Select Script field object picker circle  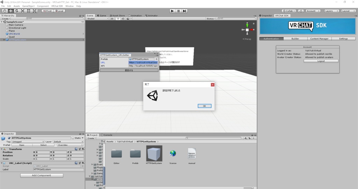tap(83, 166)
